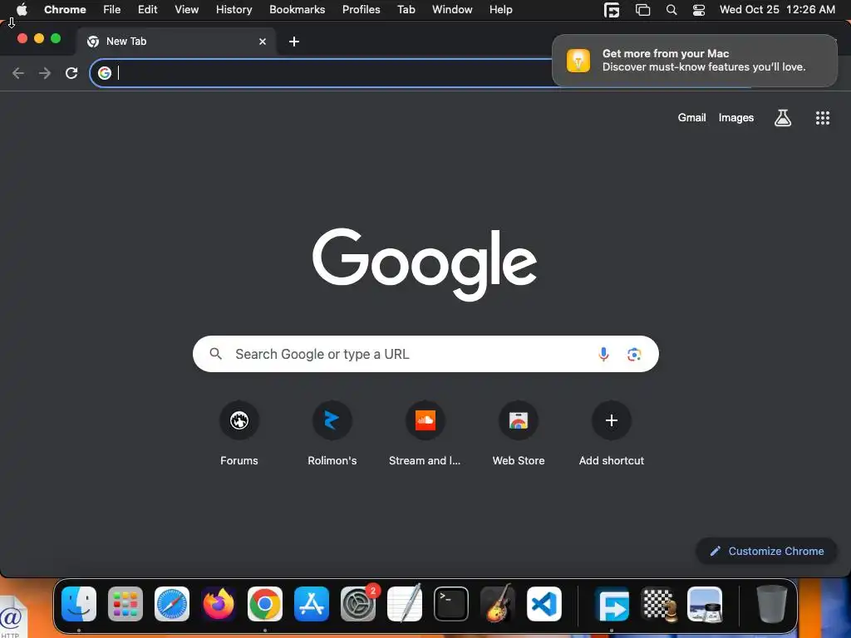Launch Firefox from the Dock
Image resolution: width=851 pixels, height=638 pixels.
pyautogui.click(x=219, y=604)
